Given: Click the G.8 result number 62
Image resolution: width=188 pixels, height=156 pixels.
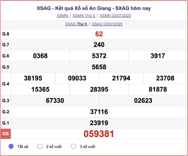Looking at the screenshot, I should click(99, 34).
